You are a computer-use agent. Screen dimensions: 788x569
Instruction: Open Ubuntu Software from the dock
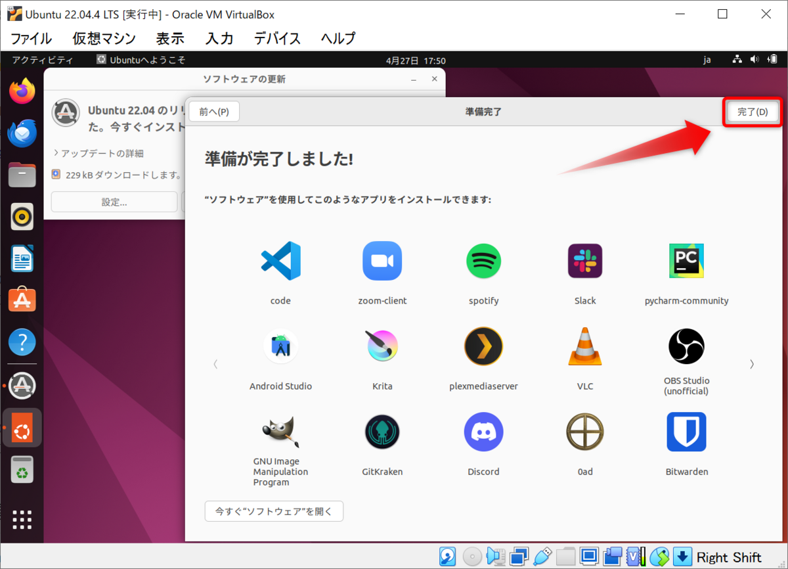pyautogui.click(x=22, y=300)
